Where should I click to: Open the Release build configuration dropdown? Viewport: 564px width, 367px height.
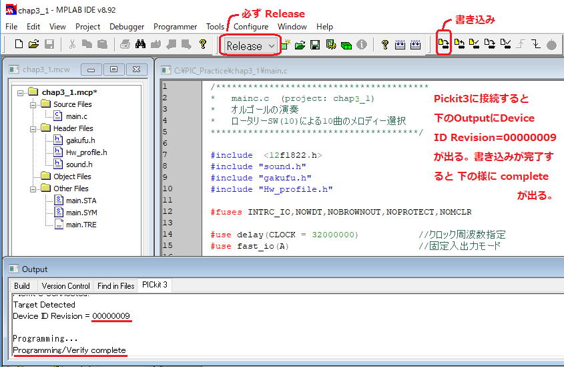[250, 45]
